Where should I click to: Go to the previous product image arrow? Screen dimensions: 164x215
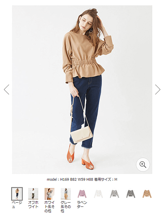click(x=6, y=89)
